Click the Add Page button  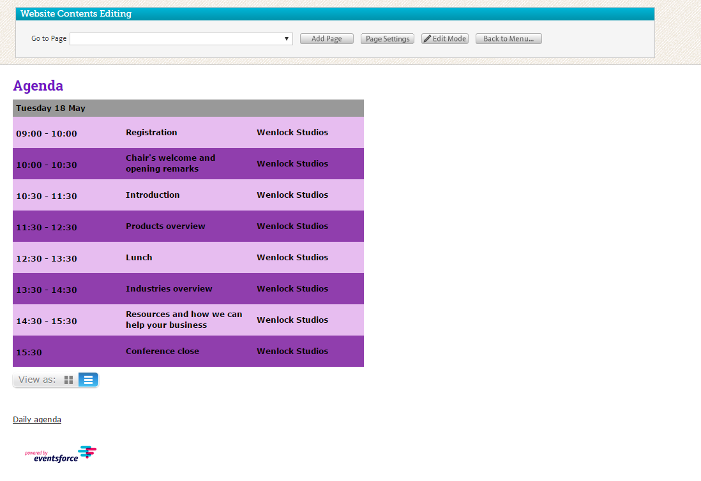327,39
